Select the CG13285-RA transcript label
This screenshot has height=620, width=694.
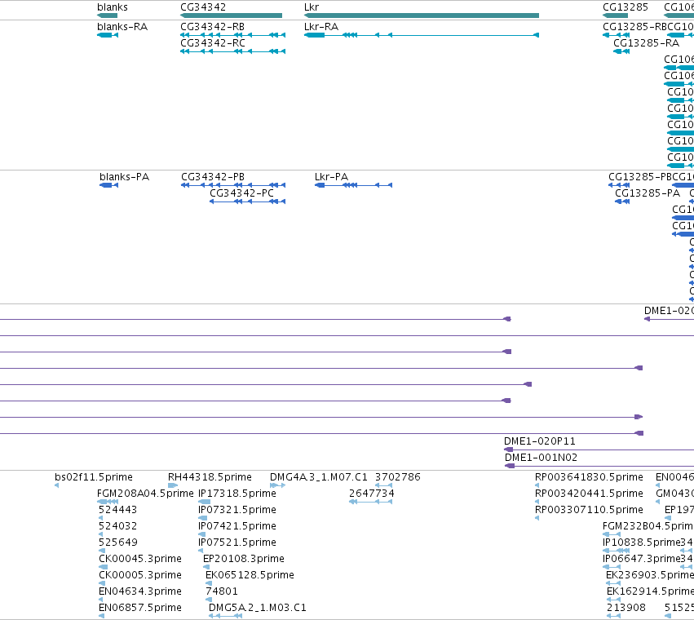pos(646,43)
